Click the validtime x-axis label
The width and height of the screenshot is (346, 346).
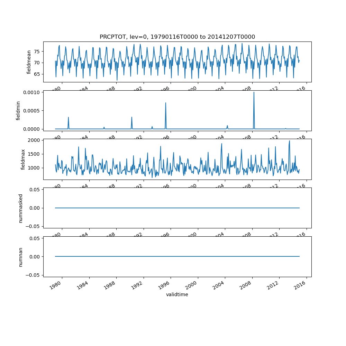pyautogui.click(x=177, y=294)
